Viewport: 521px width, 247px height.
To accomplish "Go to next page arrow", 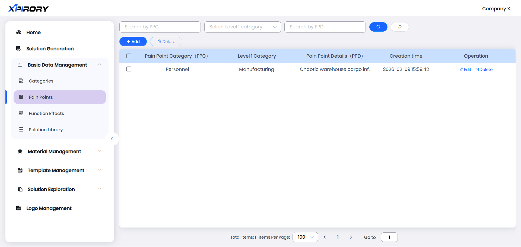I will click(x=351, y=237).
